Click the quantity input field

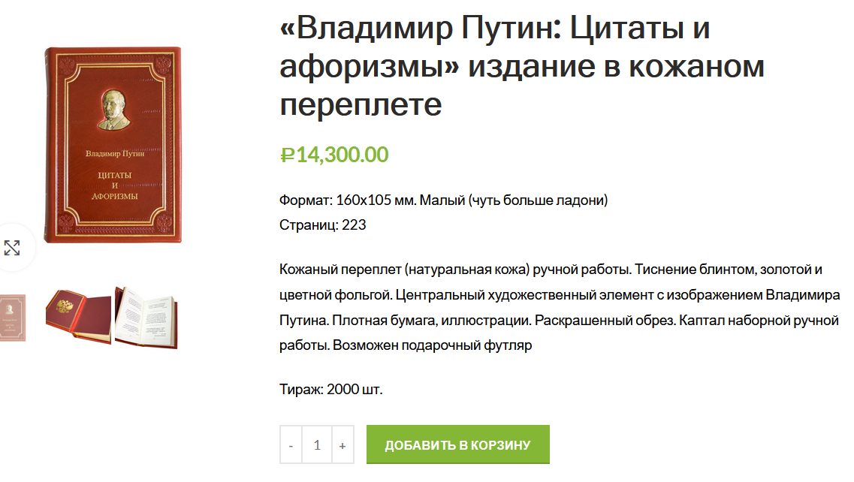coord(317,445)
